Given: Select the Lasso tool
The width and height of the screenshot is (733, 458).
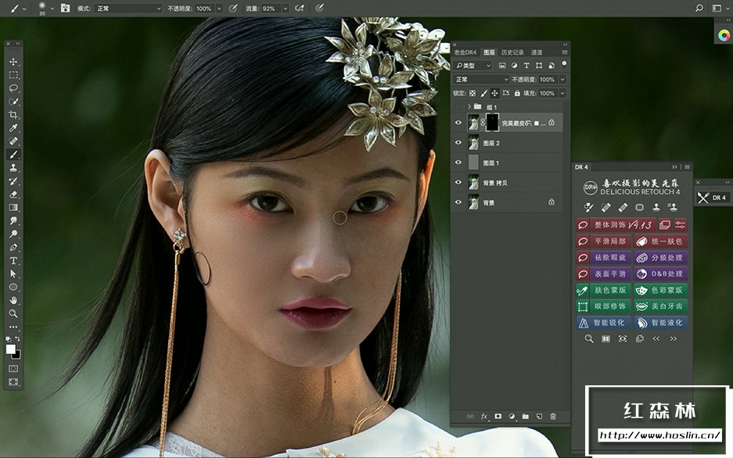Looking at the screenshot, I should (14, 88).
